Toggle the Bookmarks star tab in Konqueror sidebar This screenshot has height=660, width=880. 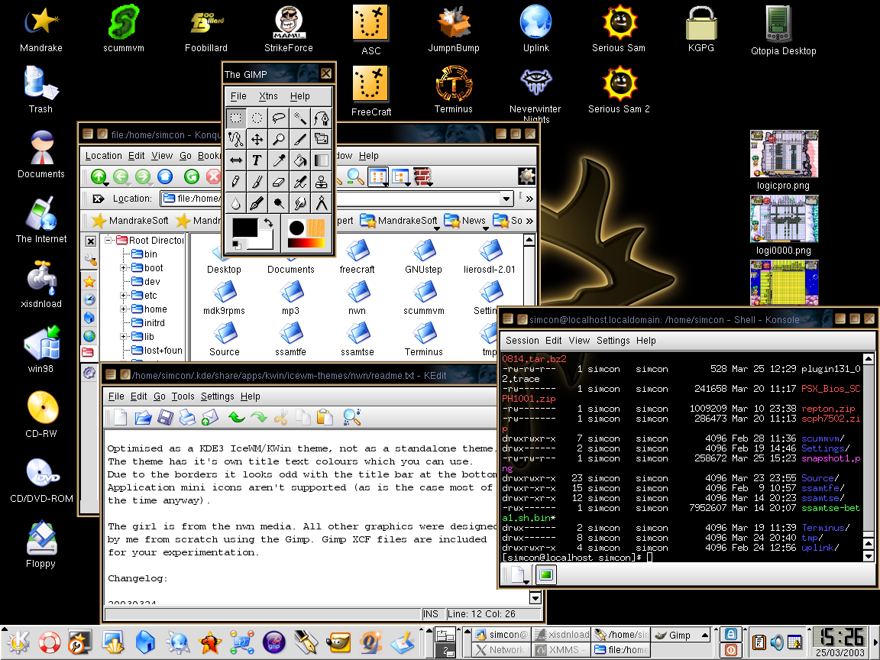89,282
